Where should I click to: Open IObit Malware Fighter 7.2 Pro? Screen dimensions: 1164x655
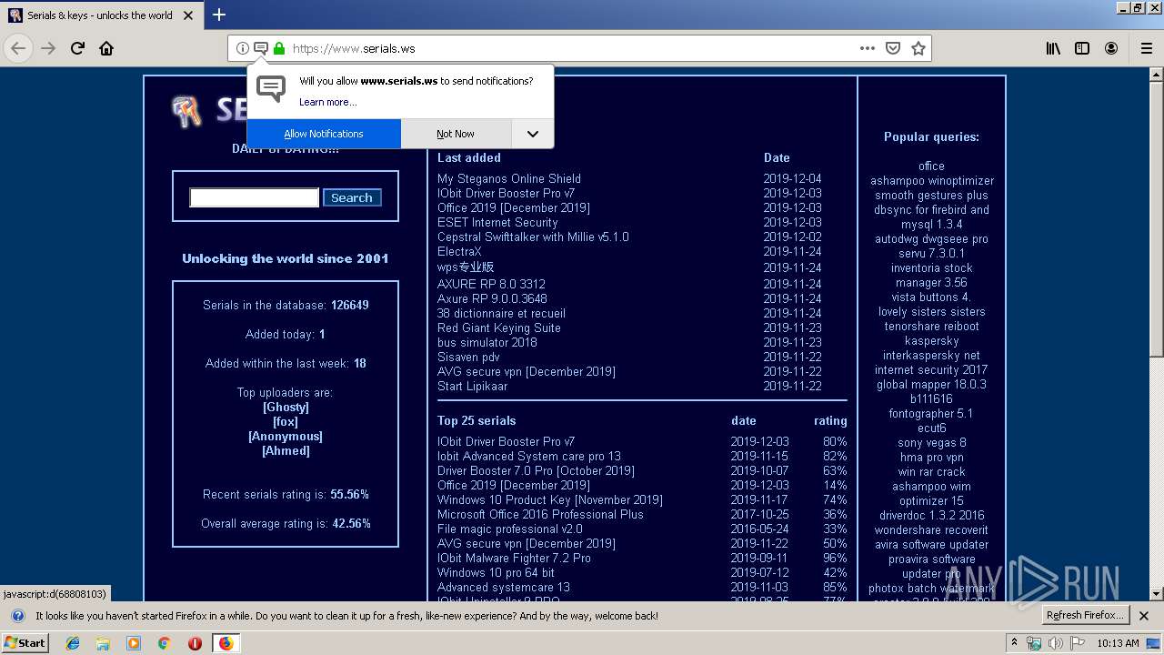[x=514, y=558]
